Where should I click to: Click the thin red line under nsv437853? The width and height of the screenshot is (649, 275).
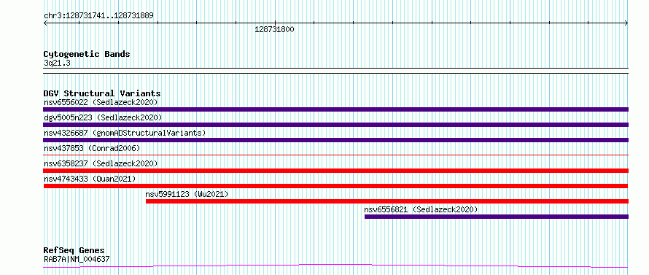pos(335,155)
